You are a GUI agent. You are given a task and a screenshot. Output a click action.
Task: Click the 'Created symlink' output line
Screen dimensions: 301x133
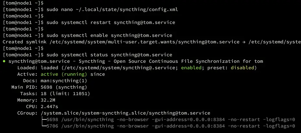(x=152, y=42)
